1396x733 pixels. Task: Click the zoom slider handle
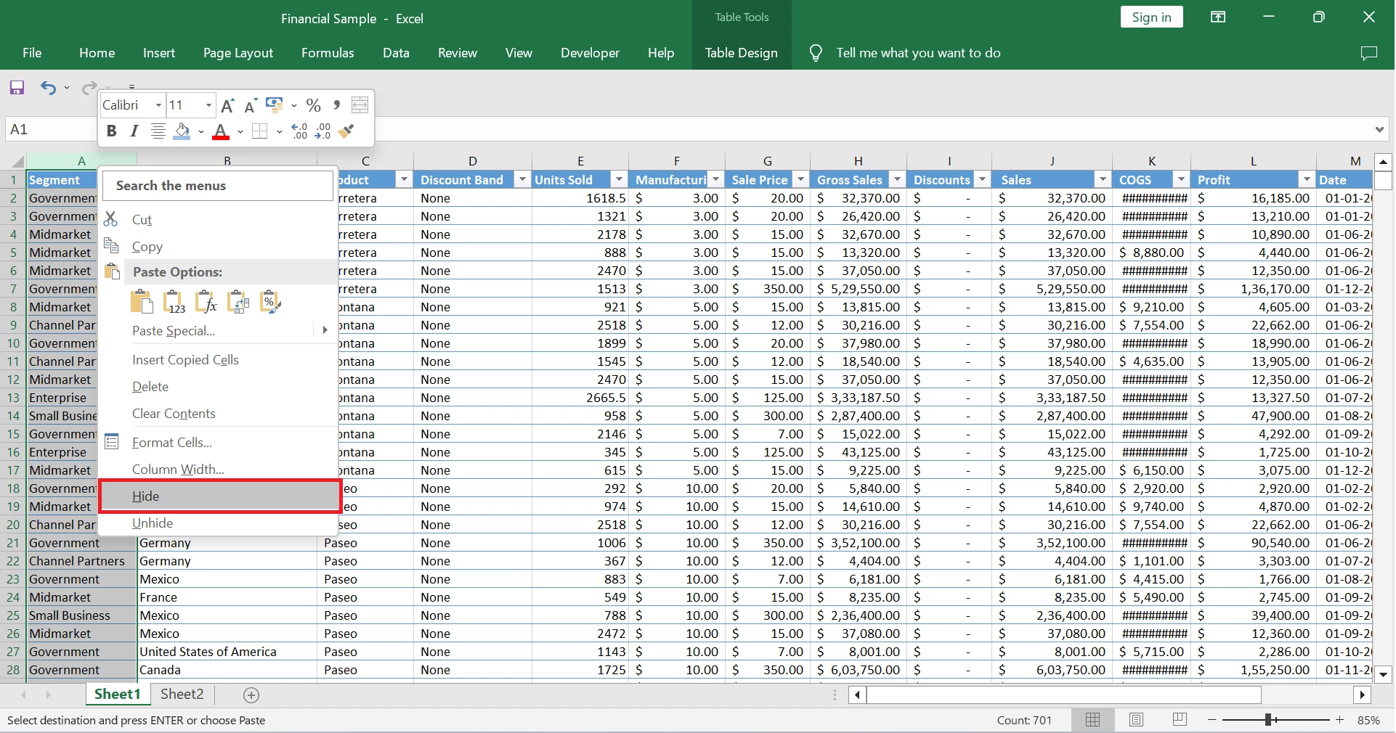[1268, 720]
